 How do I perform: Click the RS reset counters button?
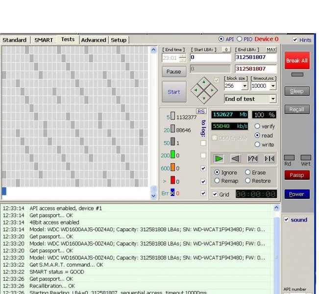200,111
